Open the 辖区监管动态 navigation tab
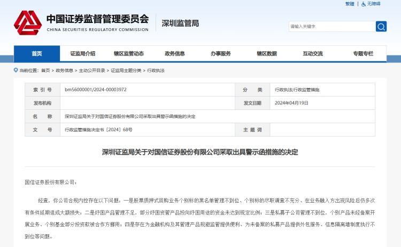Image resolution: width=401 pixels, height=247 pixels. [x=129, y=53]
